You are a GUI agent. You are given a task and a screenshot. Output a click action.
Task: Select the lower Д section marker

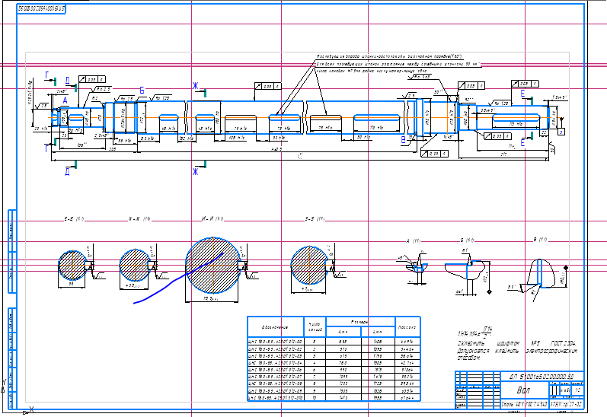click(67, 172)
